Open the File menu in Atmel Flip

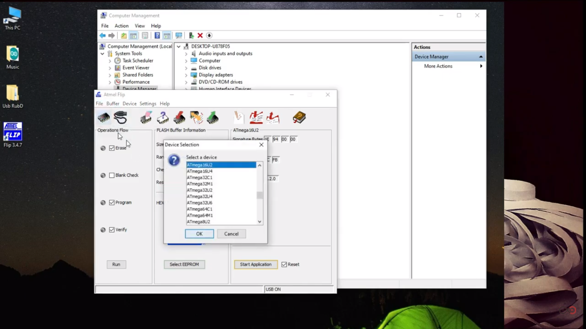[x=100, y=104]
